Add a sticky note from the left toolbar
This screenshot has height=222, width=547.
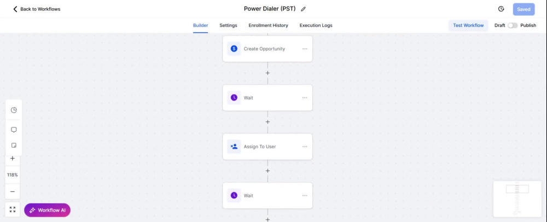click(x=14, y=145)
